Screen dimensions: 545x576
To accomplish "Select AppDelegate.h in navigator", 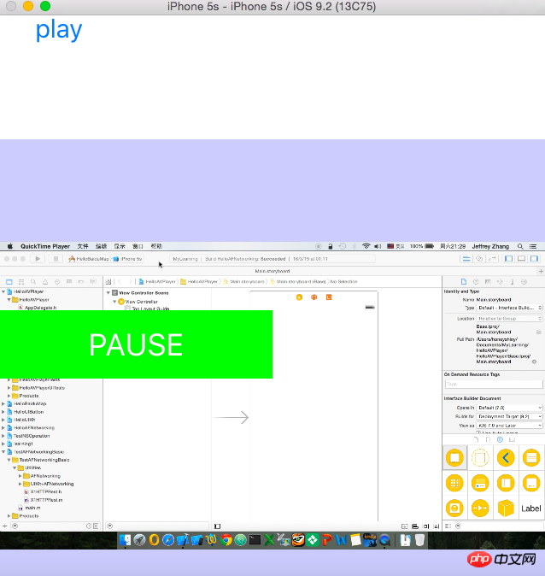I will click(x=38, y=308).
